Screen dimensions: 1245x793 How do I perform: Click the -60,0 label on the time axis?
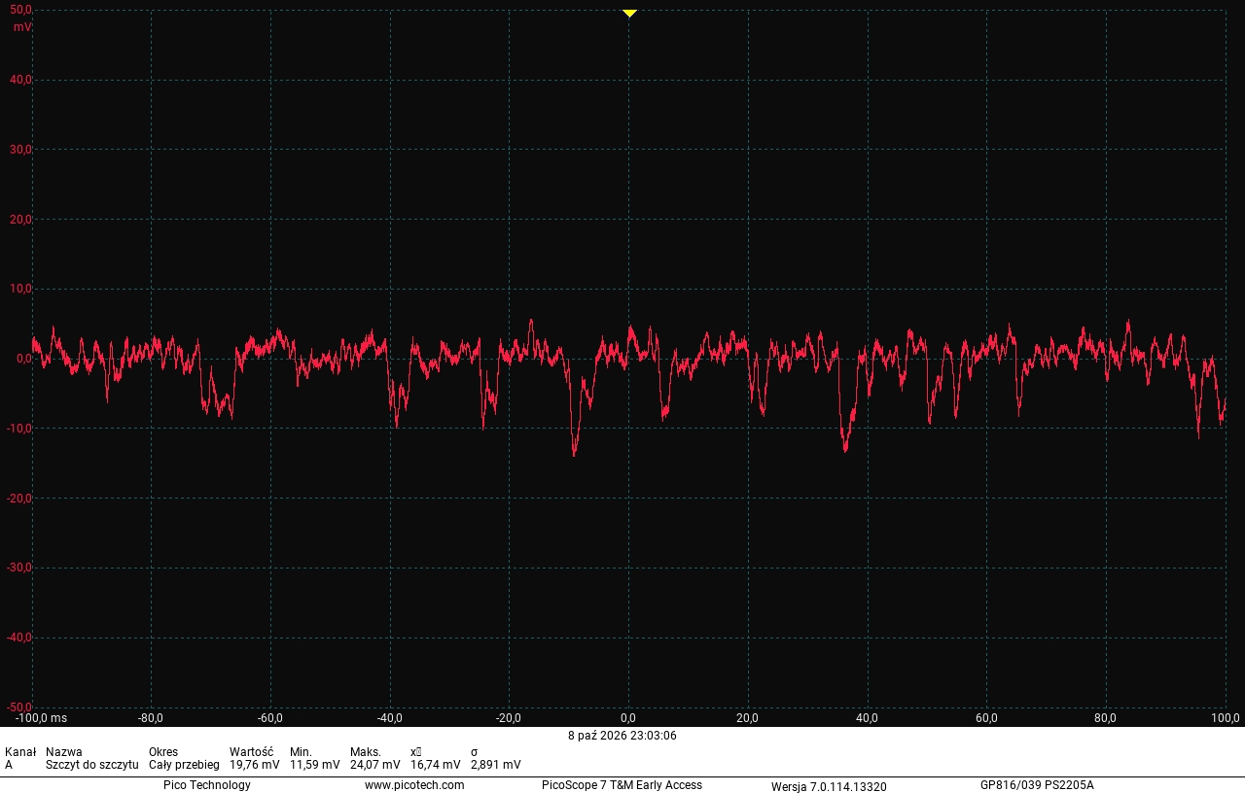(x=270, y=718)
